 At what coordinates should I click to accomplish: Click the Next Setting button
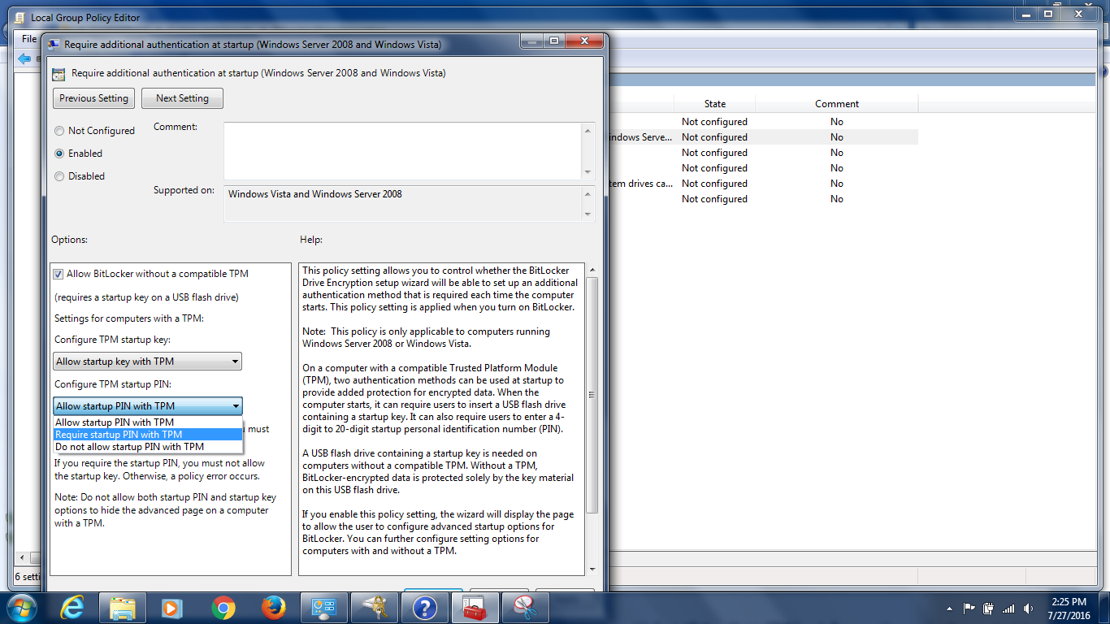tap(182, 98)
